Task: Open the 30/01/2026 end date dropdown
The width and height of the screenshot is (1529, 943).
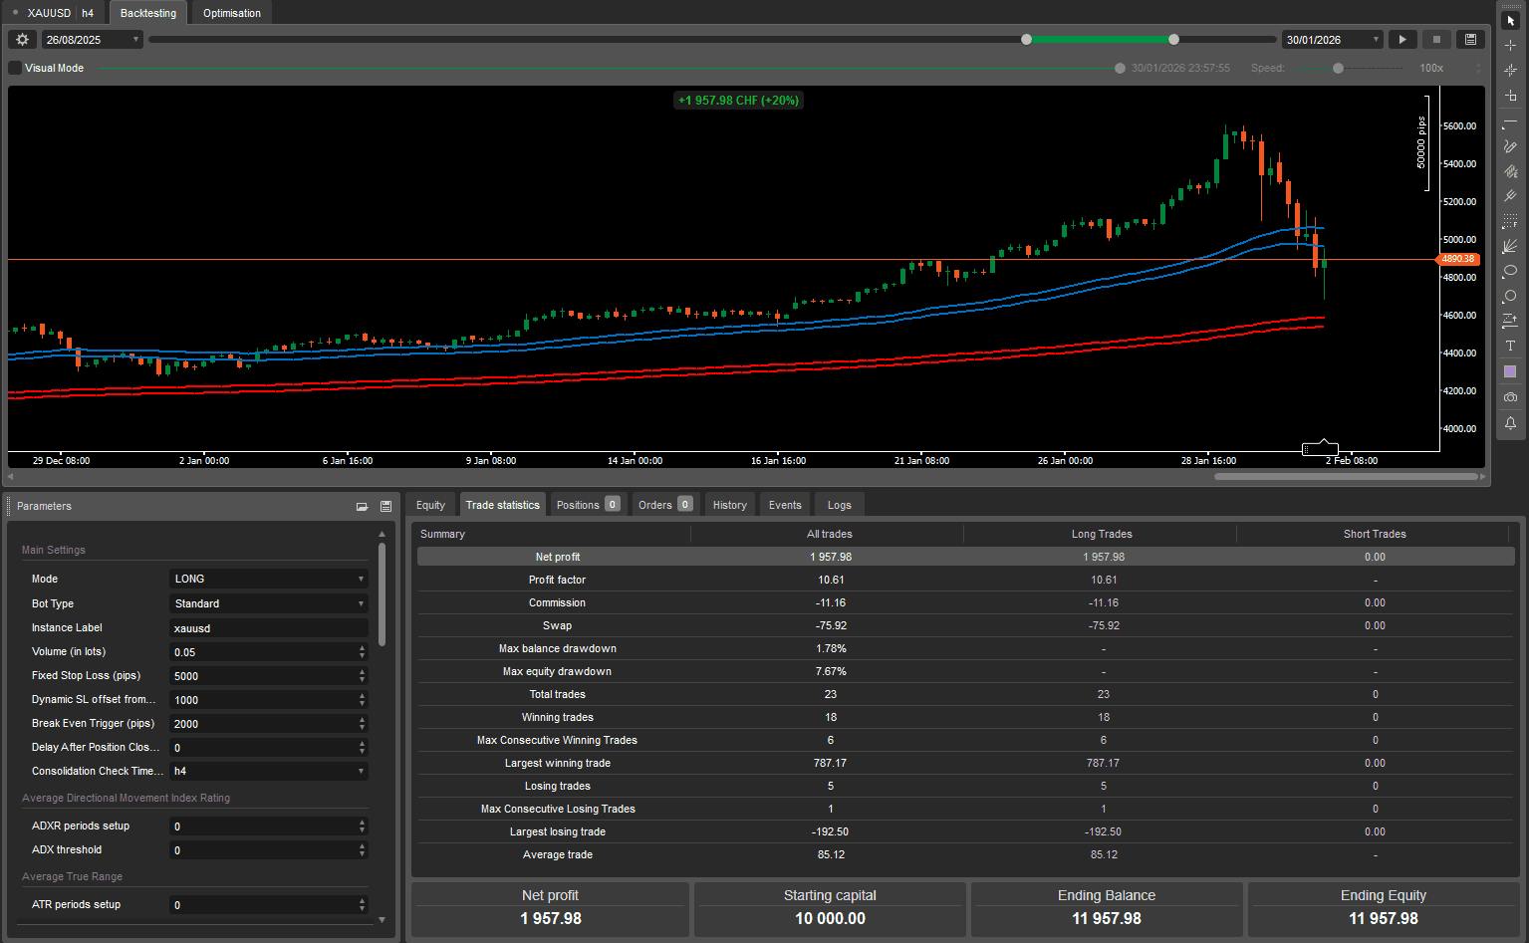Action: point(1333,40)
